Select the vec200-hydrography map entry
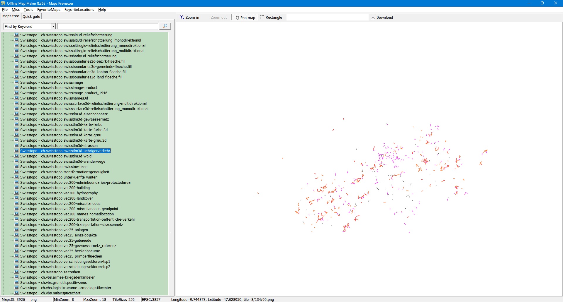 click(59, 193)
